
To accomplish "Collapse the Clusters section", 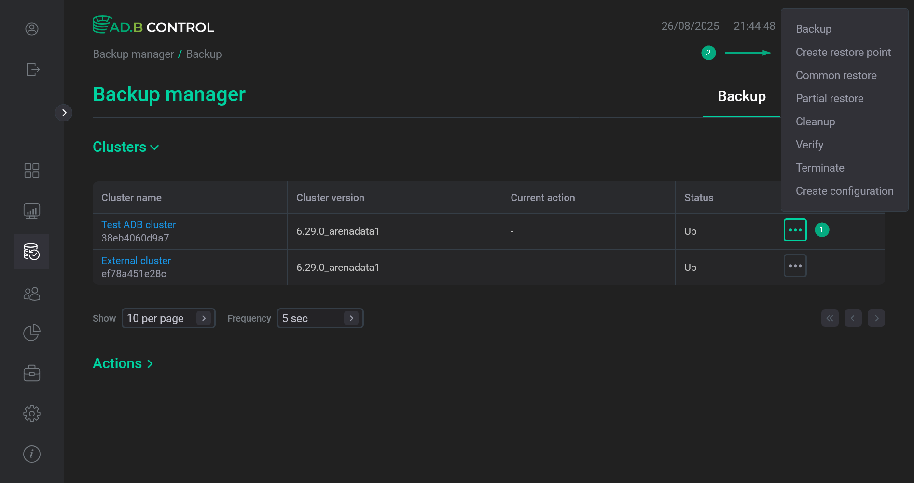I will tap(126, 147).
